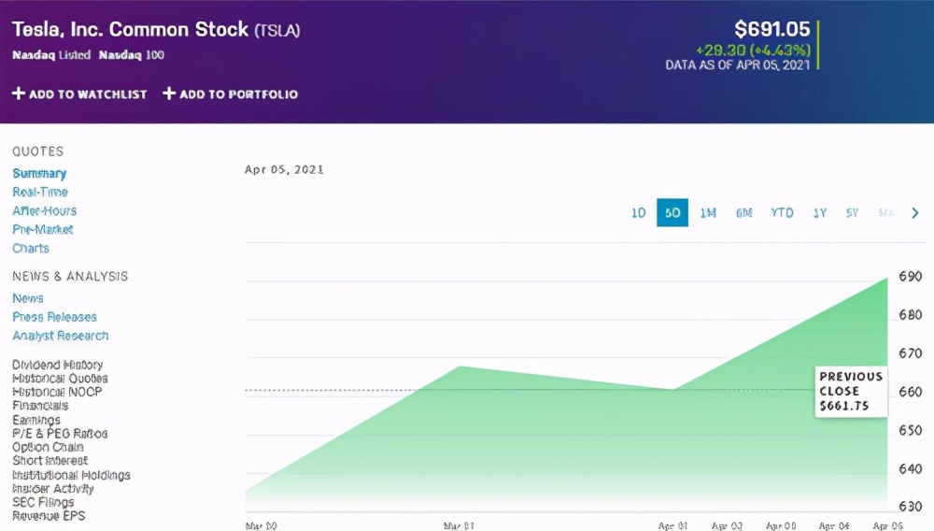Screen dimensions: 934x531
Task: Open the Earnings page
Action: tap(35, 420)
